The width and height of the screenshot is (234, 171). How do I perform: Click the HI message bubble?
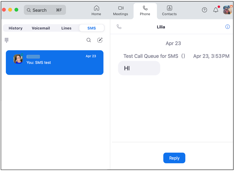(139, 68)
